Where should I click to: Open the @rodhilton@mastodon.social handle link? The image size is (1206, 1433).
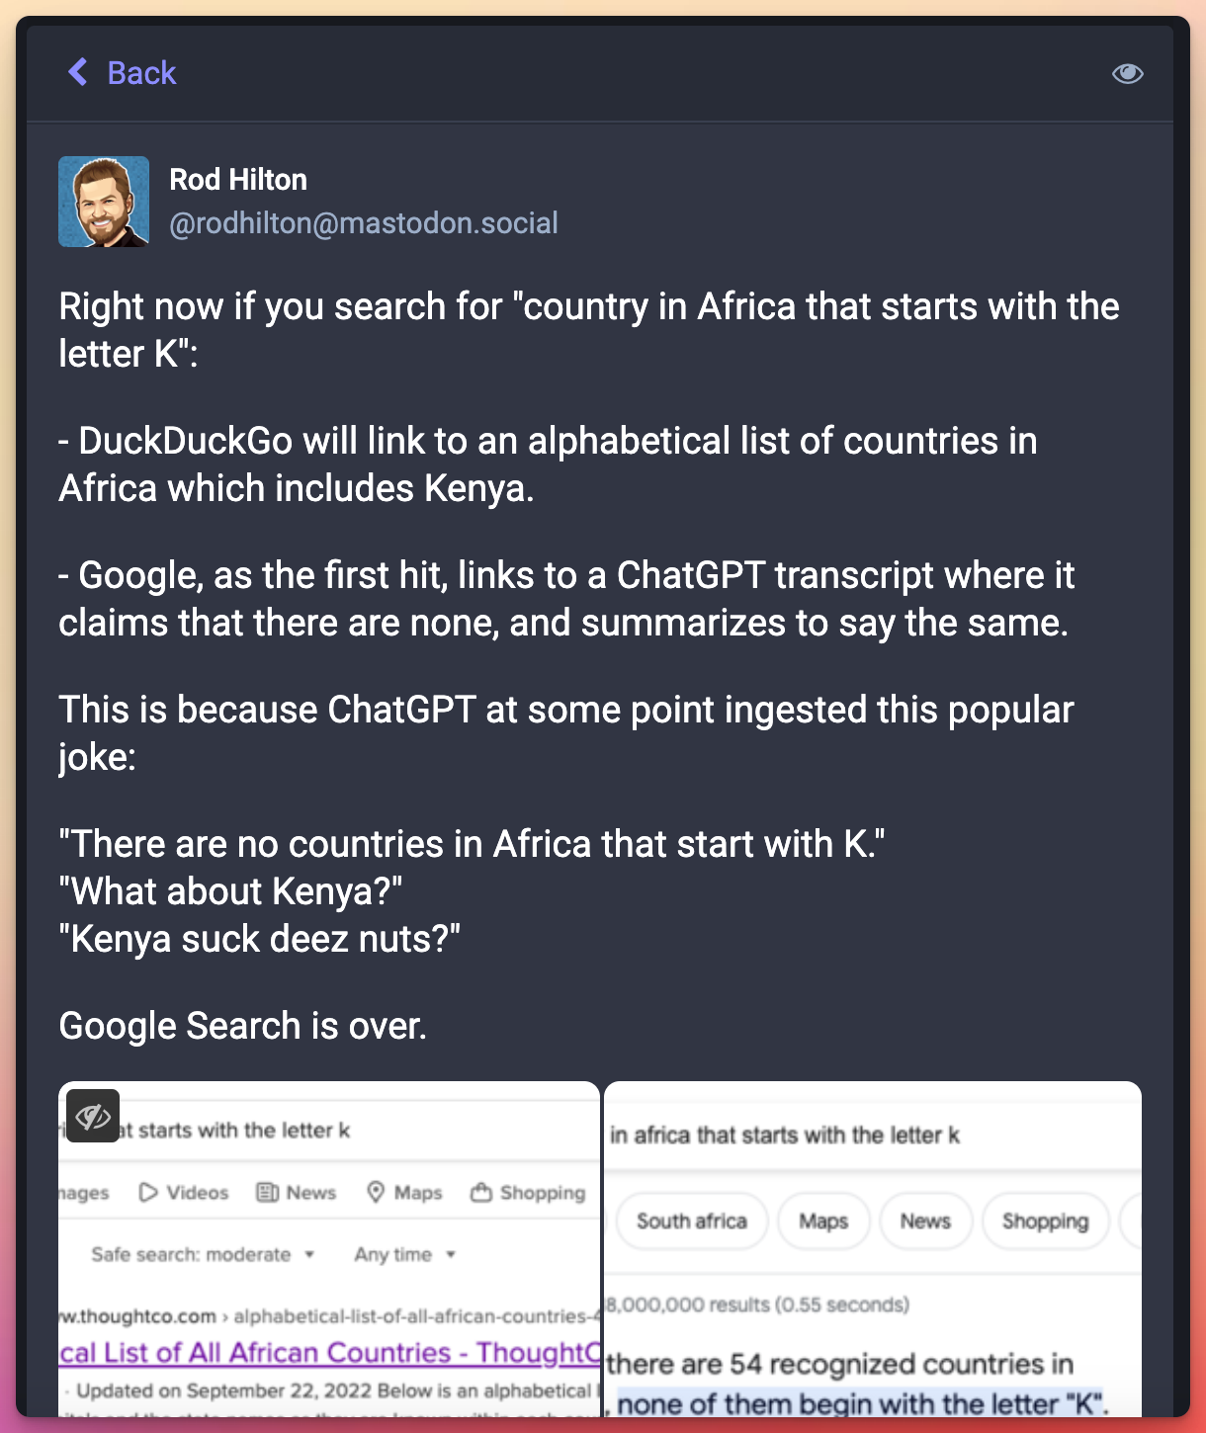coord(364,223)
